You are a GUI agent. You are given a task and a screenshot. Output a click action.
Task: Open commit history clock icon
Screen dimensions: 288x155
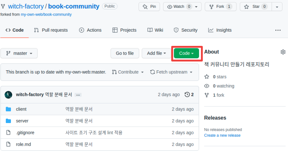click(x=187, y=94)
